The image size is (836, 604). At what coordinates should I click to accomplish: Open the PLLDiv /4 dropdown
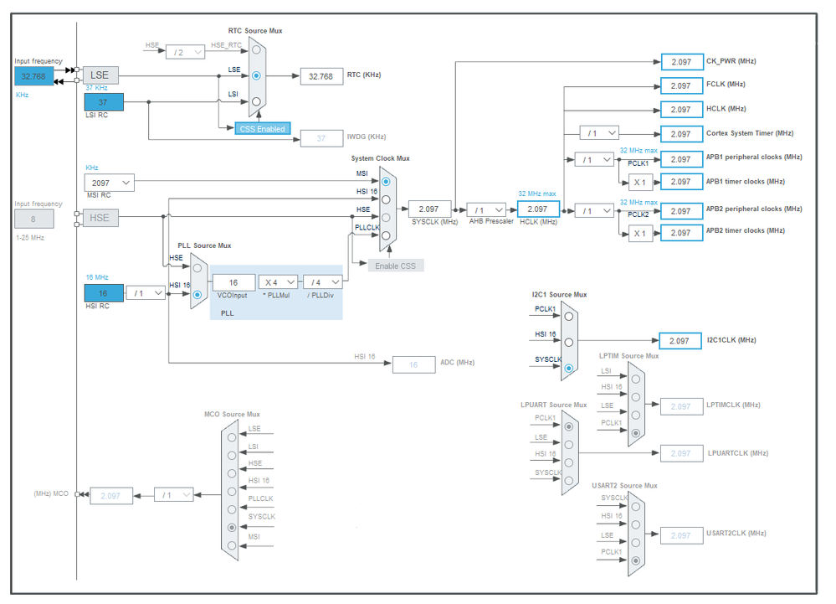coord(322,281)
